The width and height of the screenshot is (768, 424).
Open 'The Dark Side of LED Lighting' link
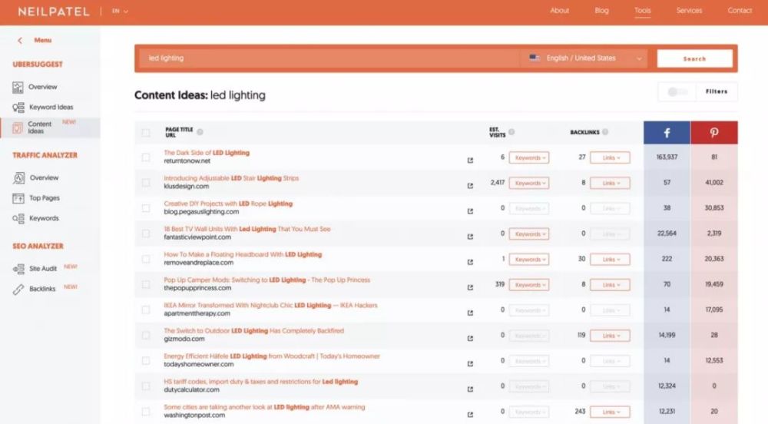pos(207,153)
